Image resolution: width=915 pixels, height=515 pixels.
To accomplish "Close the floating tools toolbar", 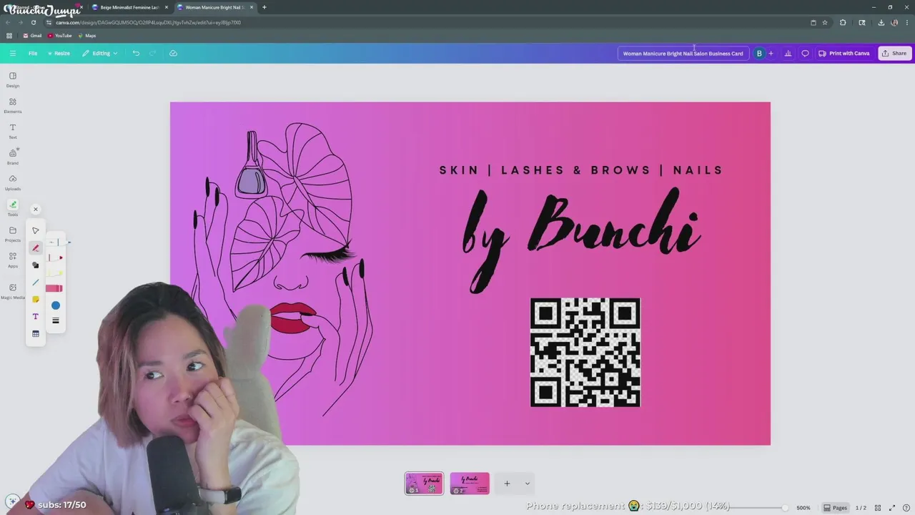I will tap(36, 210).
